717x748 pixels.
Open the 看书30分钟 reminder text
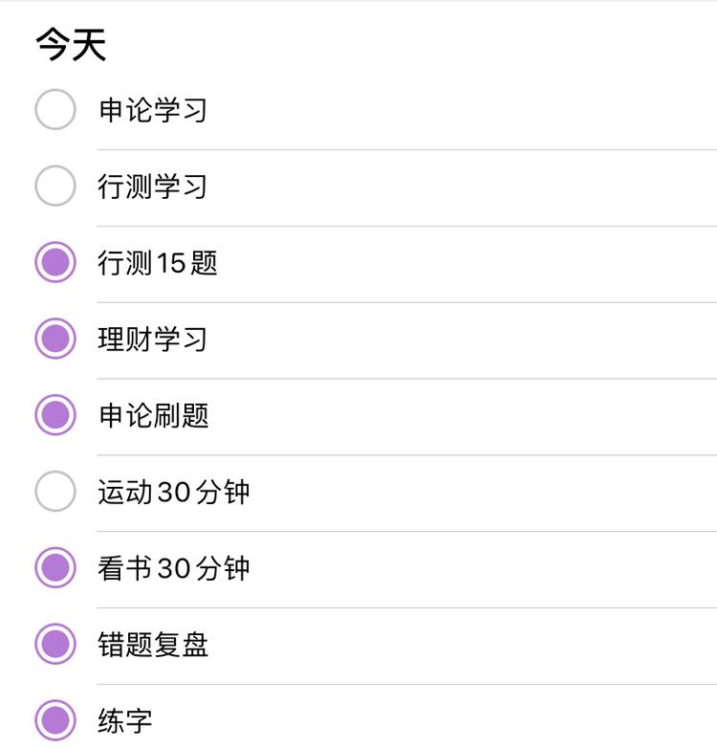pos(174,568)
